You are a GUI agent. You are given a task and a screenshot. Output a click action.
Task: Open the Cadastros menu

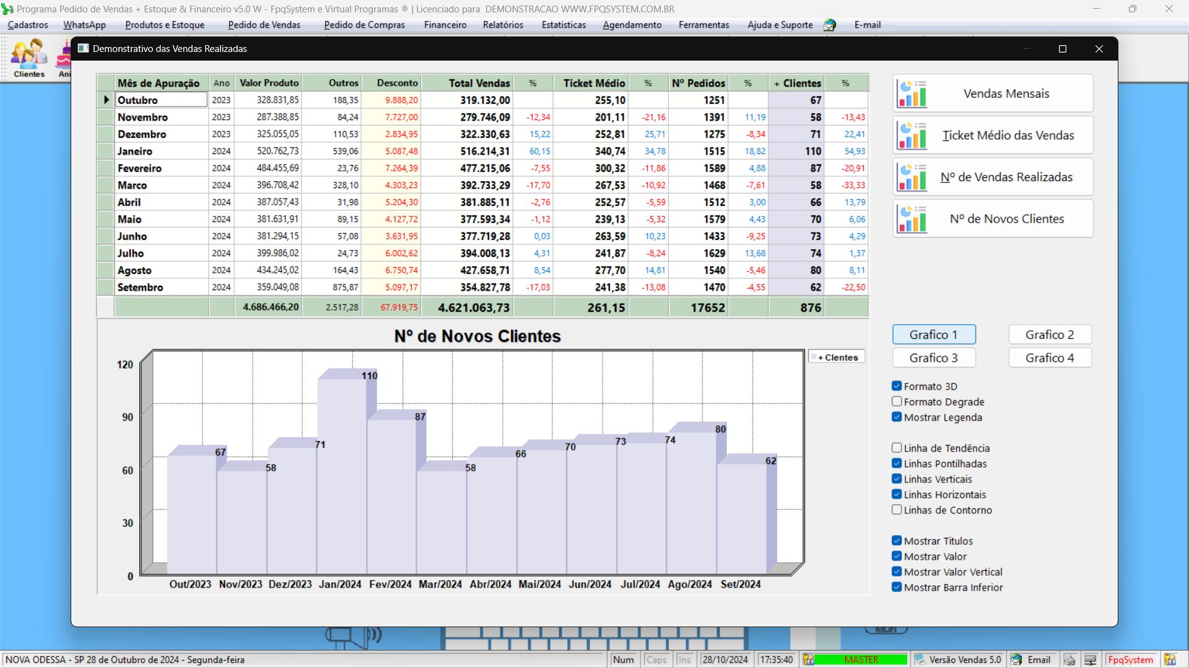point(28,25)
